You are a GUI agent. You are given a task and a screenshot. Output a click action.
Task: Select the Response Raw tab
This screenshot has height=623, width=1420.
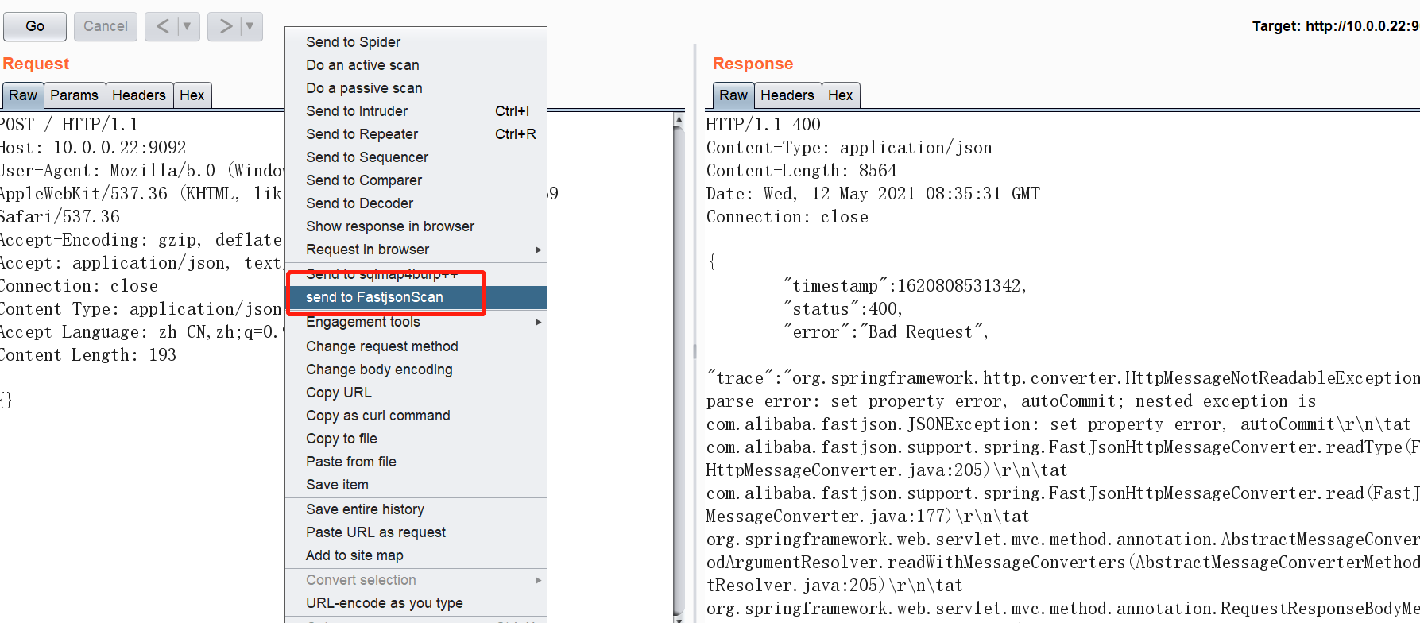click(733, 95)
